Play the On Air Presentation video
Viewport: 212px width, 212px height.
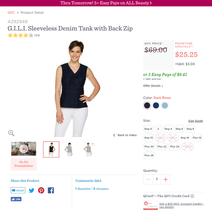click(x=24, y=149)
